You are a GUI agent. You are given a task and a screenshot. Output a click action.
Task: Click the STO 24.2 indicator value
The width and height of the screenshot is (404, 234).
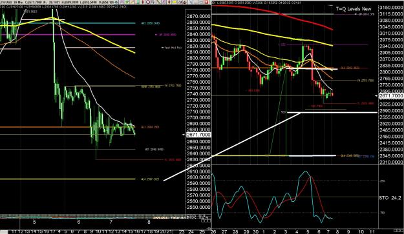(390, 198)
